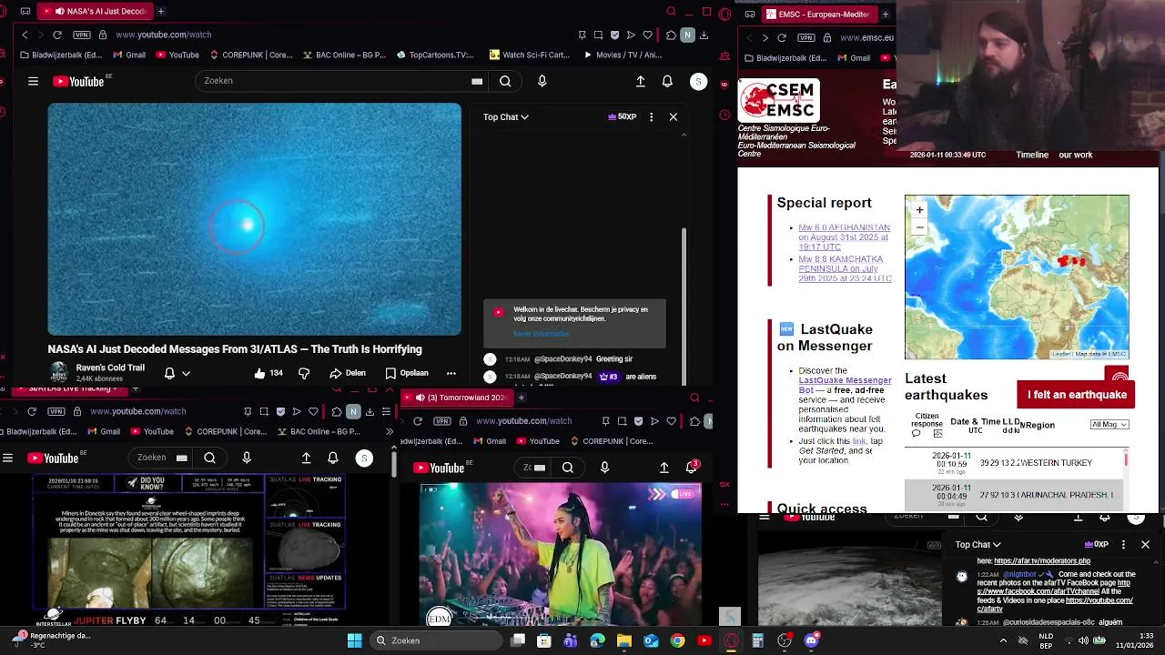Image resolution: width=1165 pixels, height=655 pixels.
Task: Close the live chat panel of NASA video
Action: [674, 116]
